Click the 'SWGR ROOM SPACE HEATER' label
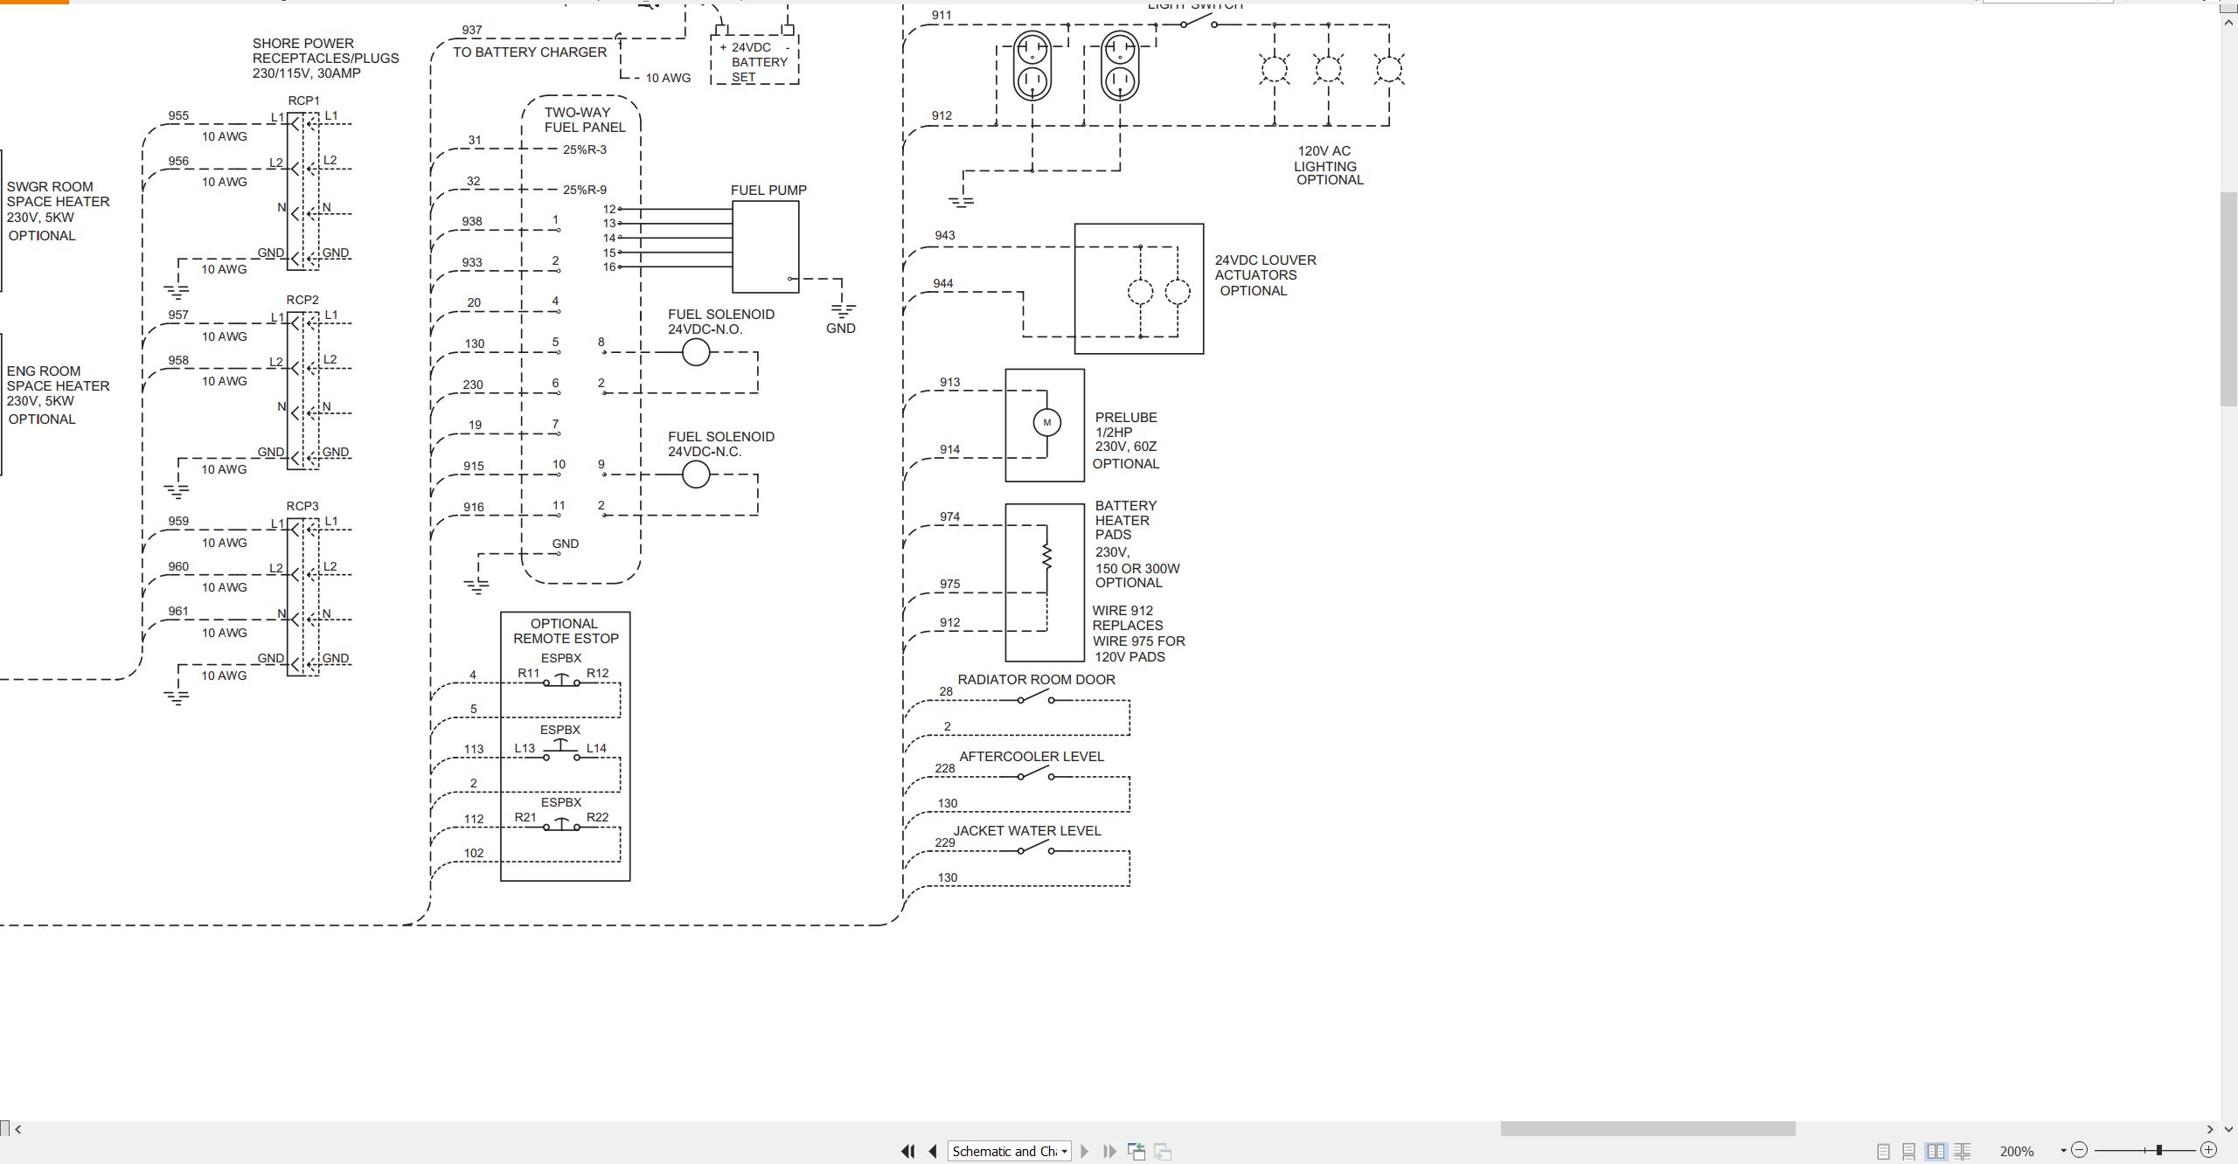The height and width of the screenshot is (1164, 2238). coord(58,194)
